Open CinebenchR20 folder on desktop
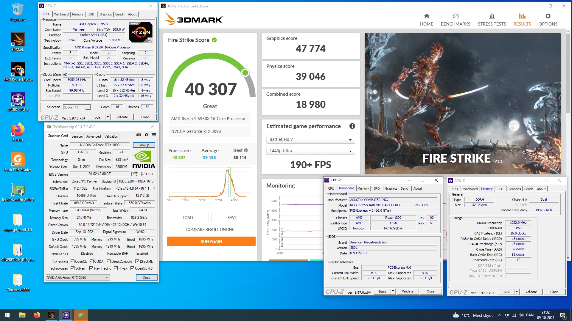This screenshot has height=321, width=572. point(18,282)
